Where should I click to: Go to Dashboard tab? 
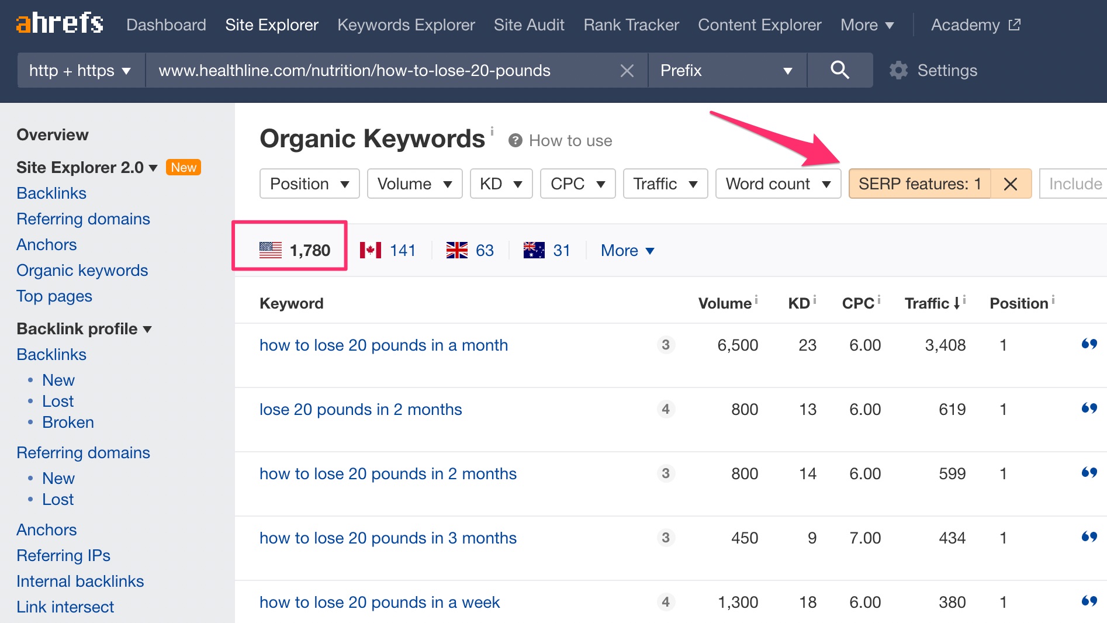166,25
